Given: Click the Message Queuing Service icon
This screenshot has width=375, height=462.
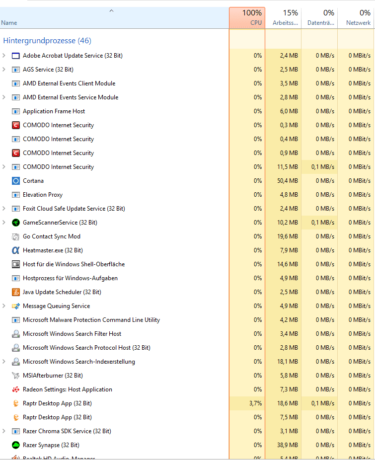Looking at the screenshot, I should pyautogui.click(x=15, y=306).
